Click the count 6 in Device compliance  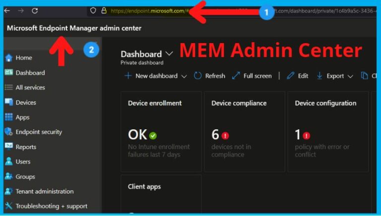[215, 134]
